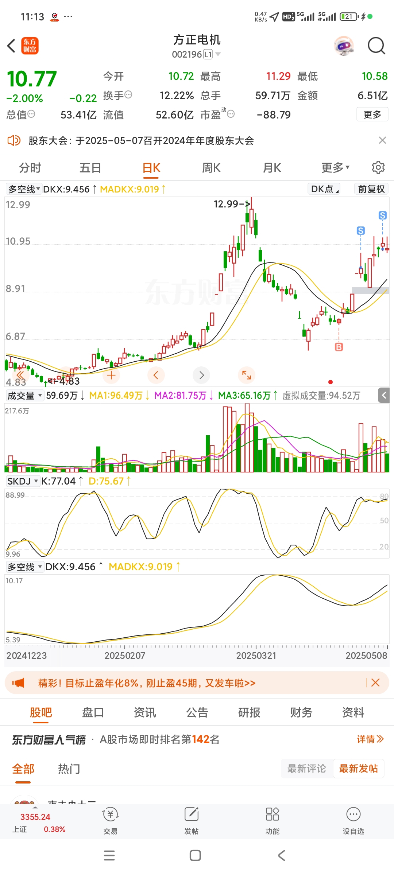Tap the current price 10.77
Screen dimensions: 394x875
click(x=32, y=79)
